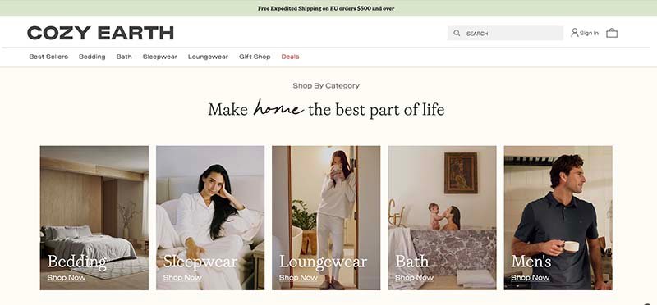
Task: Click the Free Expedited Shipping banner text
Action: click(326, 8)
